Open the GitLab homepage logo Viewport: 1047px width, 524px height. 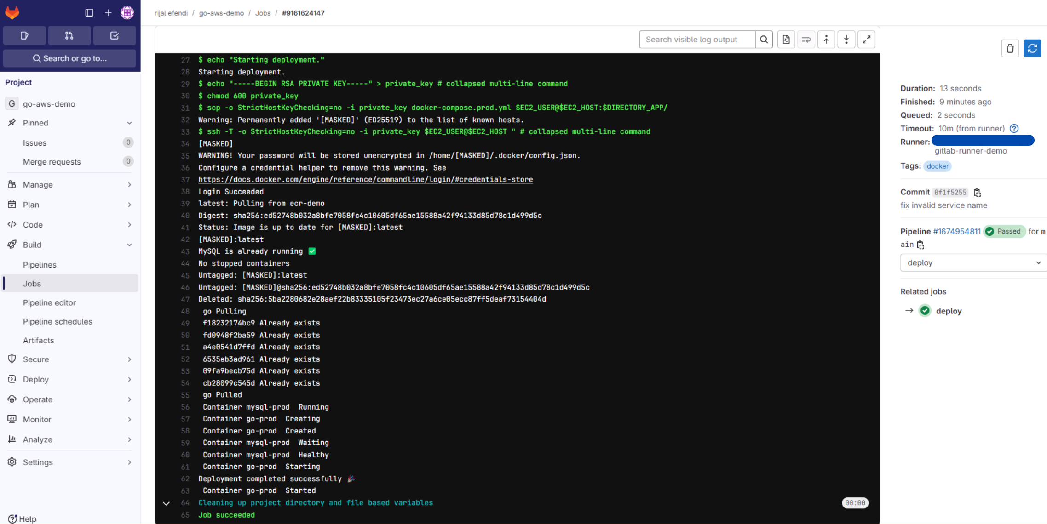[12, 12]
